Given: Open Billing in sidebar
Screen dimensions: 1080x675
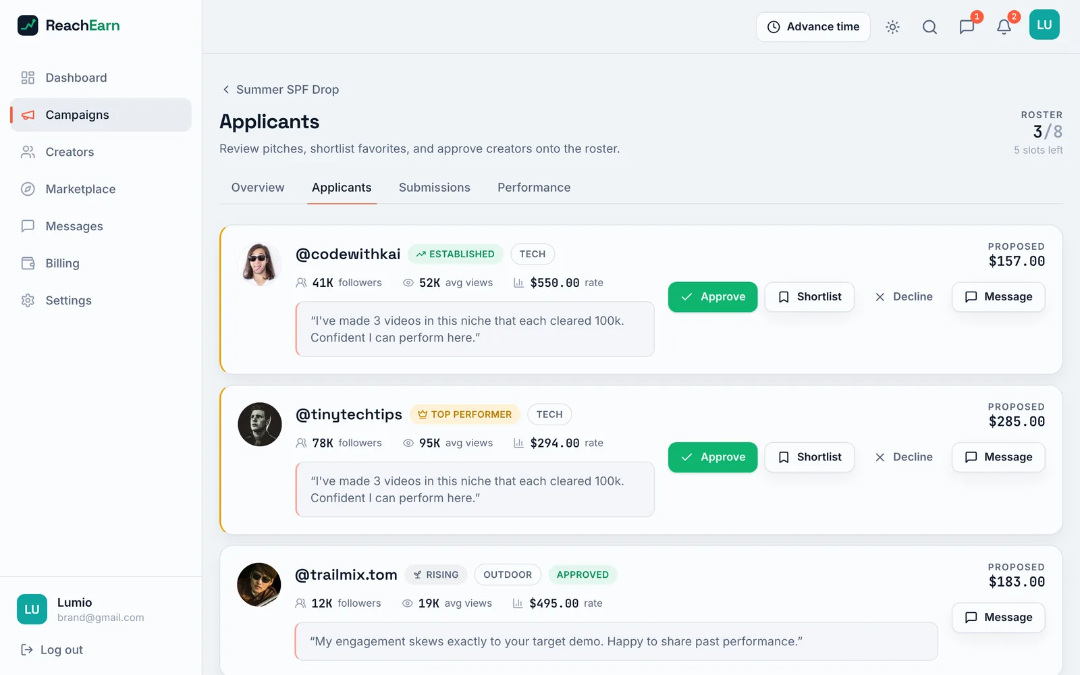Looking at the screenshot, I should point(101,263).
